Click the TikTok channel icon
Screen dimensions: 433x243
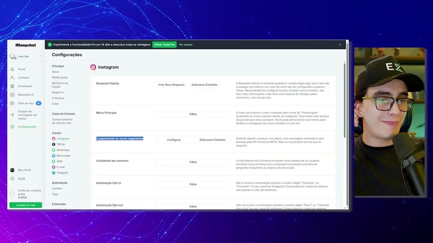pyautogui.click(x=53, y=144)
